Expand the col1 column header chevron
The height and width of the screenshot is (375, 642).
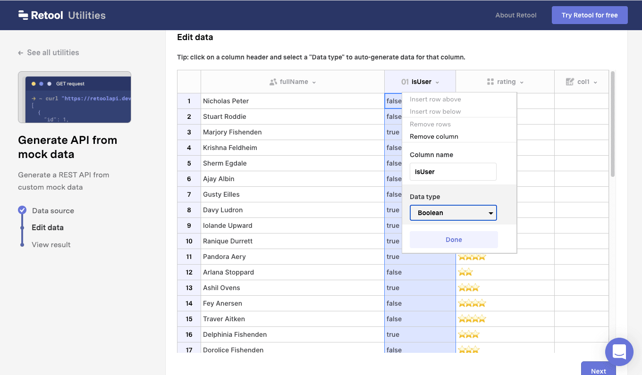point(595,83)
